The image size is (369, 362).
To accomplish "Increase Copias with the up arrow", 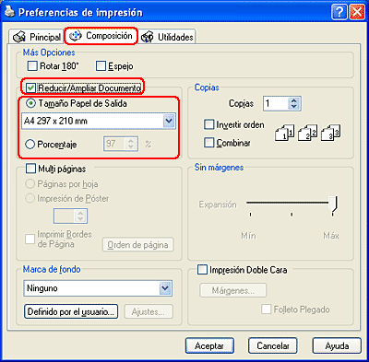I will pos(294,100).
